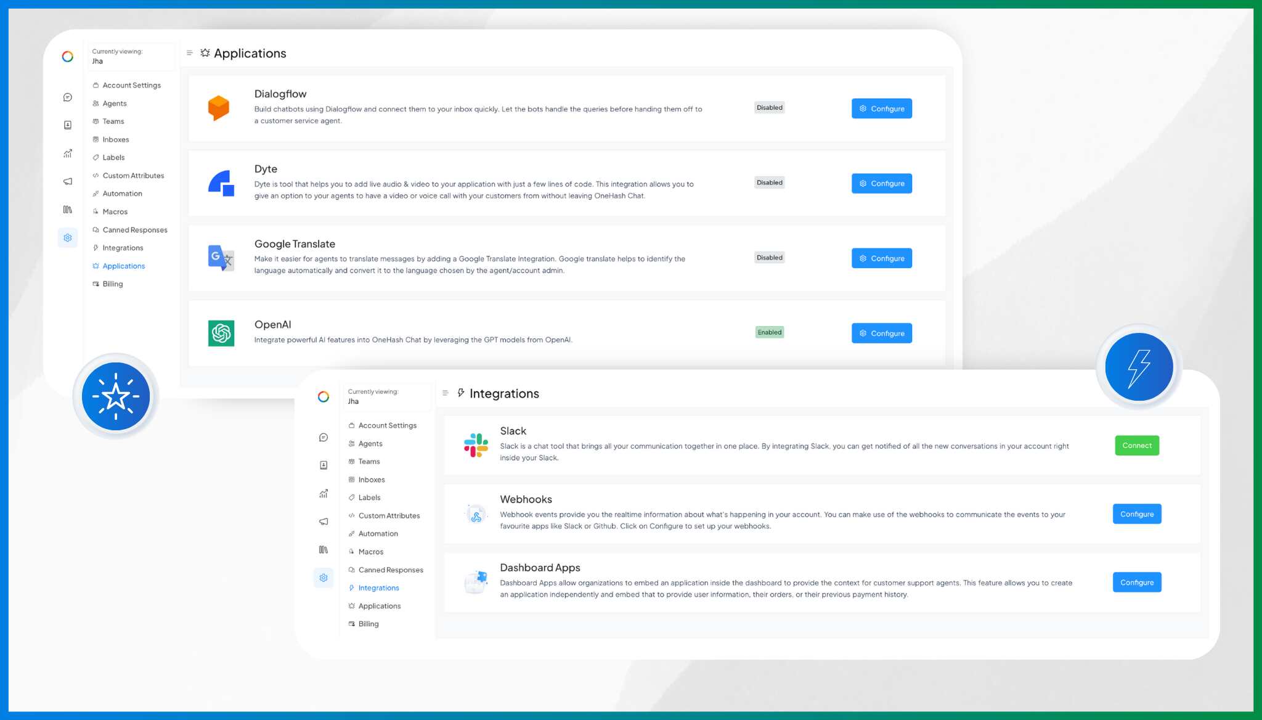This screenshot has width=1262, height=720.
Task: Open reports chart icon in Integrations window rail
Action: tap(324, 494)
